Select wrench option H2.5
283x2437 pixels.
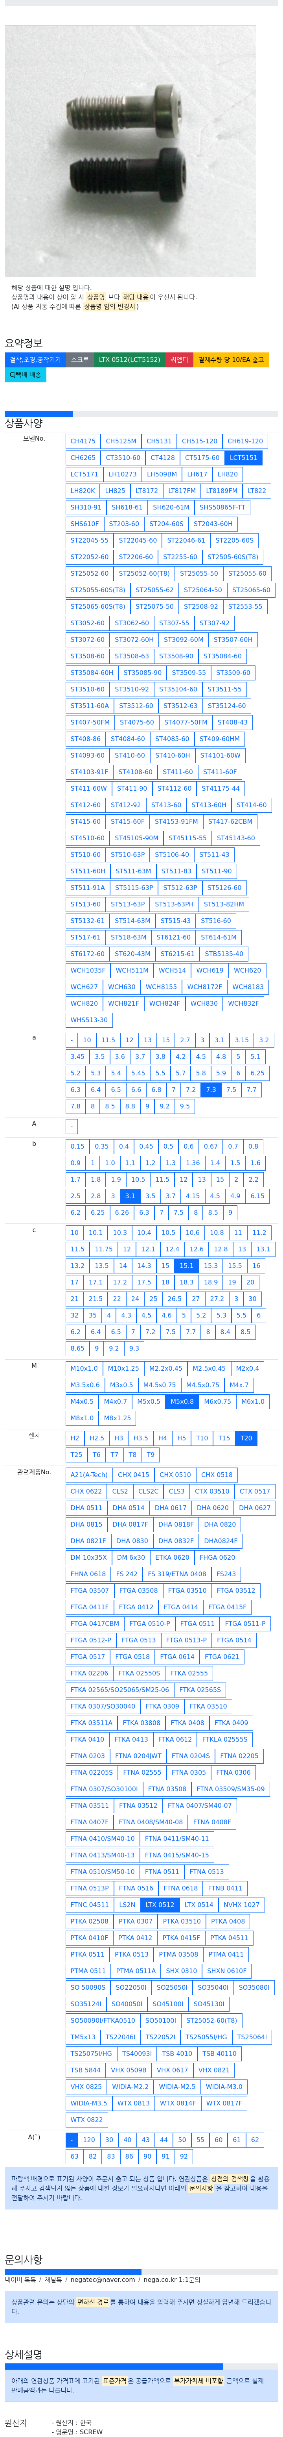[x=96, y=1438]
